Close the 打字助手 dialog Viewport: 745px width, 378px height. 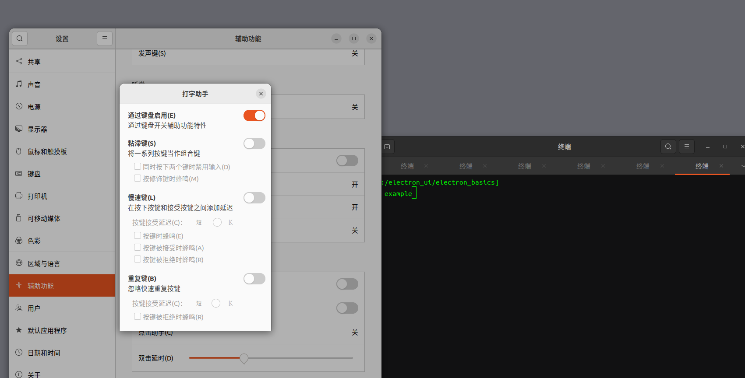coord(261,94)
